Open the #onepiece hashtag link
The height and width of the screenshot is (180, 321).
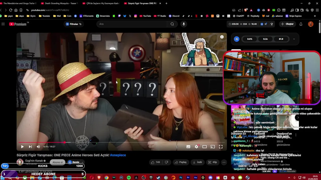point(118,155)
